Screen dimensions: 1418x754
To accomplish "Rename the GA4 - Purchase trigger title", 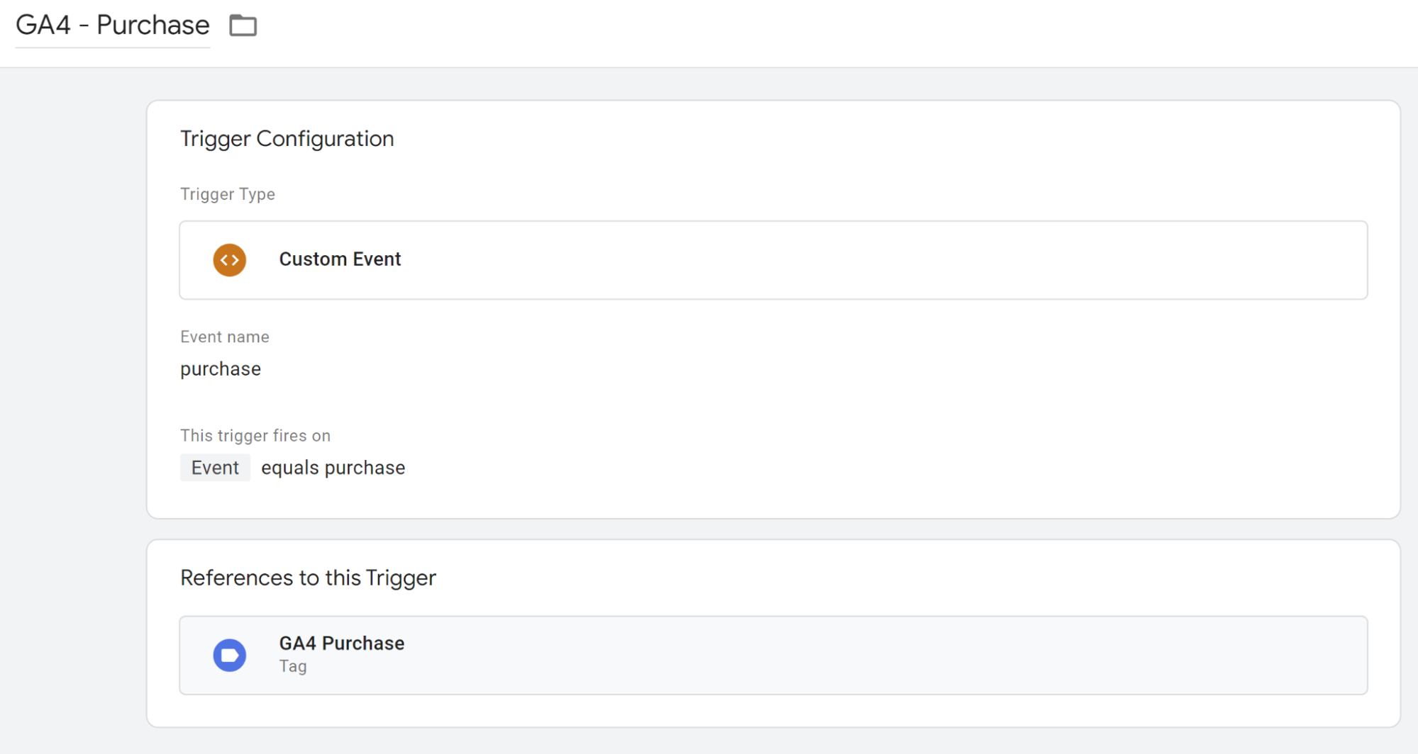I will pyautogui.click(x=113, y=26).
